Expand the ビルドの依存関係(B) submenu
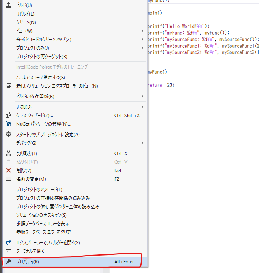This screenshot has height=273, width=259. (143, 96)
